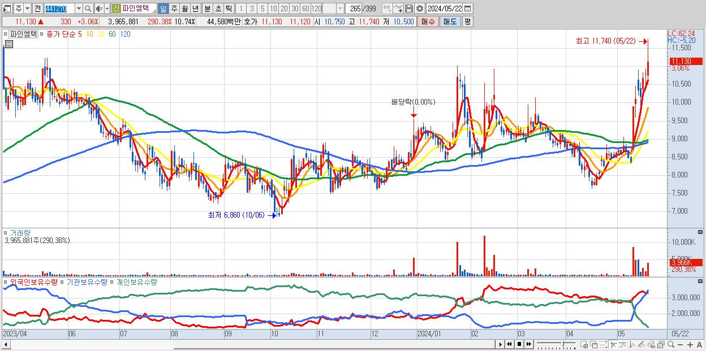Click the stop button in chart replay
The width and height of the screenshot is (706, 351).
click(x=519, y=344)
